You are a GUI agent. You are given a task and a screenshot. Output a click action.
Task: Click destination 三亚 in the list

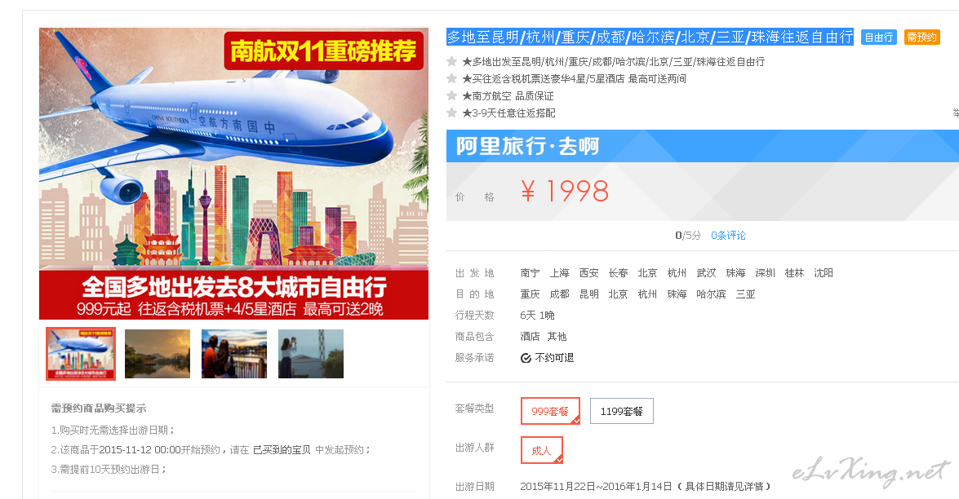click(x=745, y=294)
